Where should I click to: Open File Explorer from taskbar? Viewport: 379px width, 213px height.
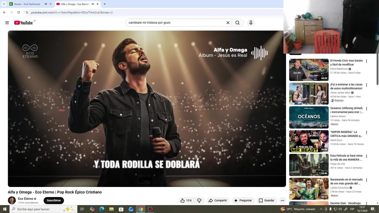[111, 209]
